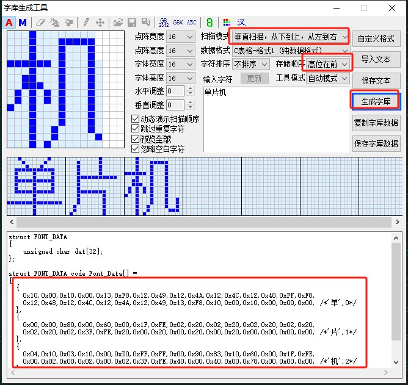Activate the four-arrow move tool

point(100,23)
